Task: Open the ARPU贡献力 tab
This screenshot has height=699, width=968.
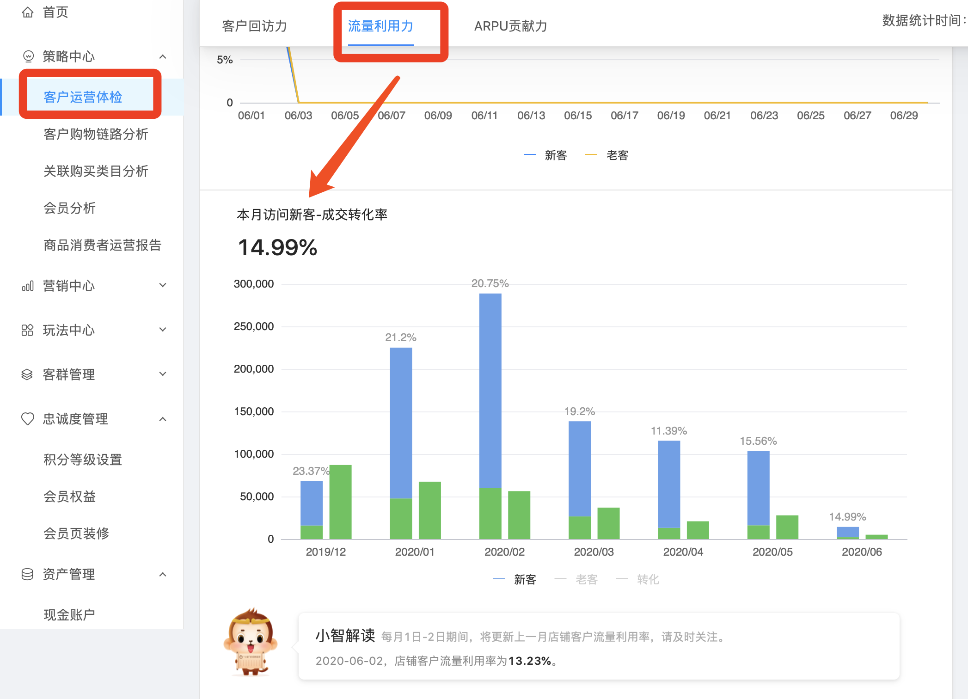Action: 510,26
